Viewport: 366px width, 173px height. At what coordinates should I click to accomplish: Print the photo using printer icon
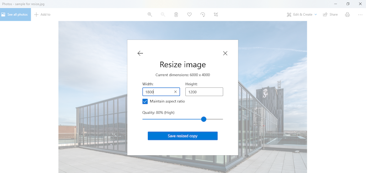tap(347, 15)
